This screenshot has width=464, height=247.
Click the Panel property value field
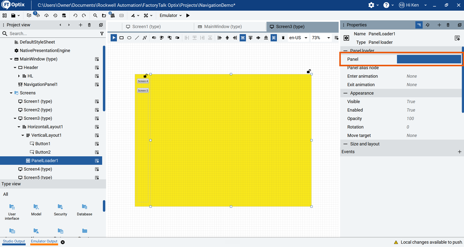point(429,59)
